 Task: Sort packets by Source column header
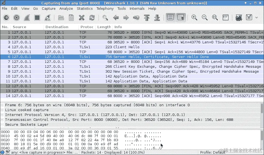[27, 27]
